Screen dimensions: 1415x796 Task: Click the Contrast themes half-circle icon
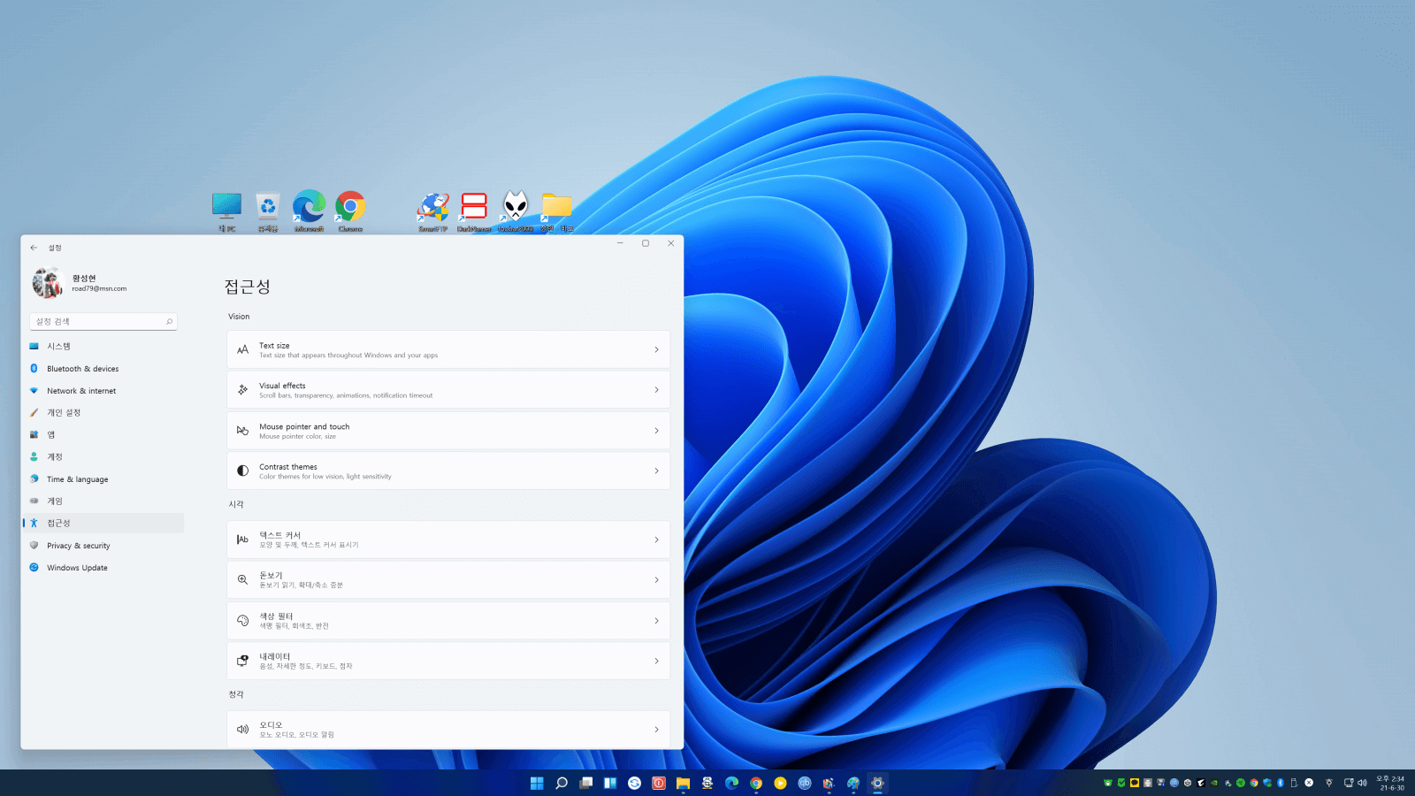coord(242,471)
